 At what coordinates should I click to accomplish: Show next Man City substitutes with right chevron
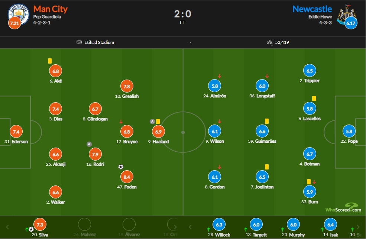(x=175, y=227)
